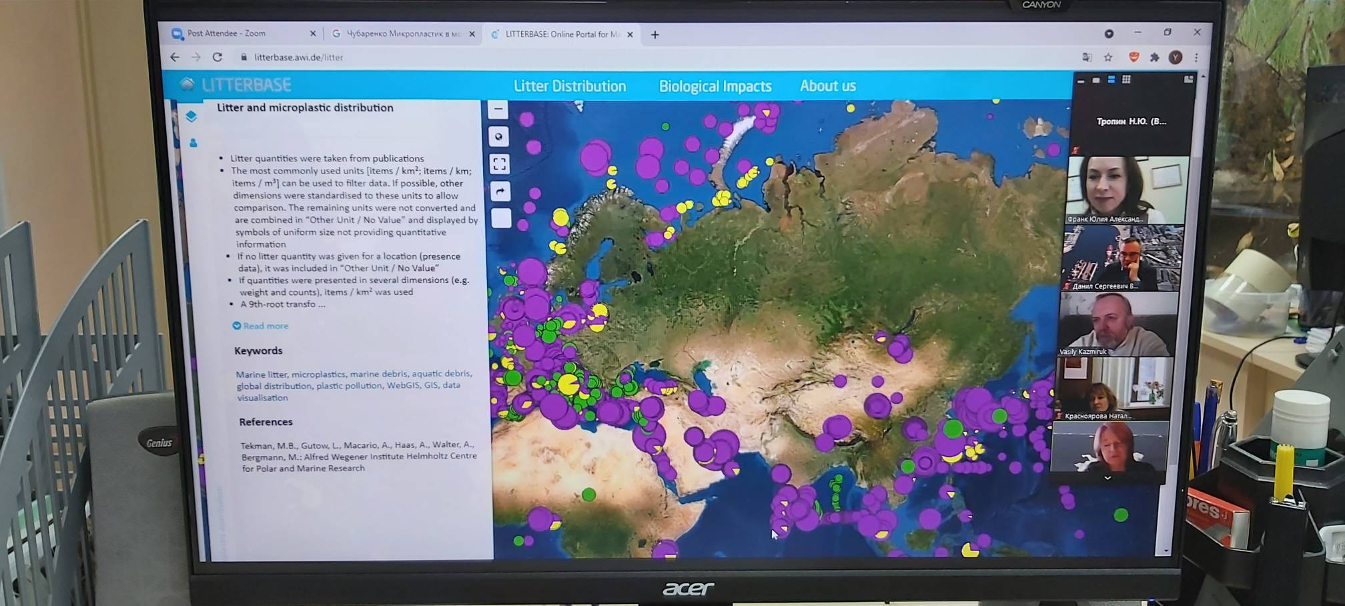
Task: Toggle map fullscreen button
Action: coord(500,164)
